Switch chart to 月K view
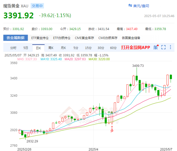 [63, 48]
